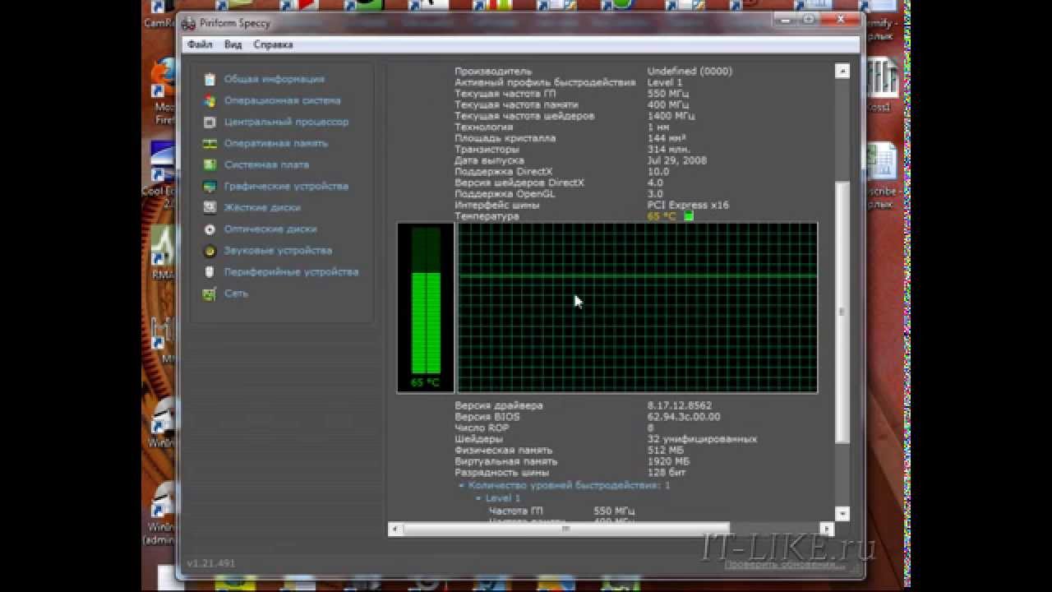This screenshot has height=592, width=1052.
Task: Select the Оптические диски icon
Action: 210,229
